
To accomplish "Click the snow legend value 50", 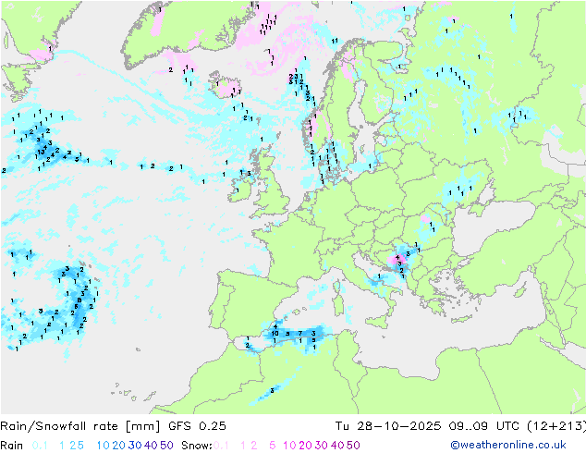I will coord(353,446).
